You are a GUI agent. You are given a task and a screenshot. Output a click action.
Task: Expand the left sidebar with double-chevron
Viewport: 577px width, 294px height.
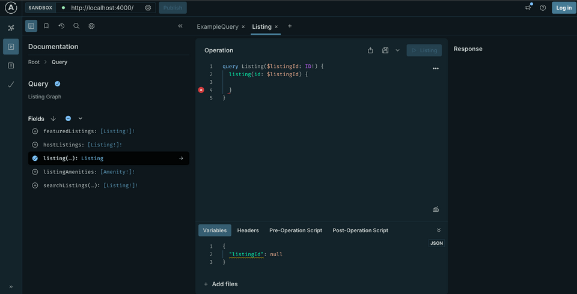point(11,287)
